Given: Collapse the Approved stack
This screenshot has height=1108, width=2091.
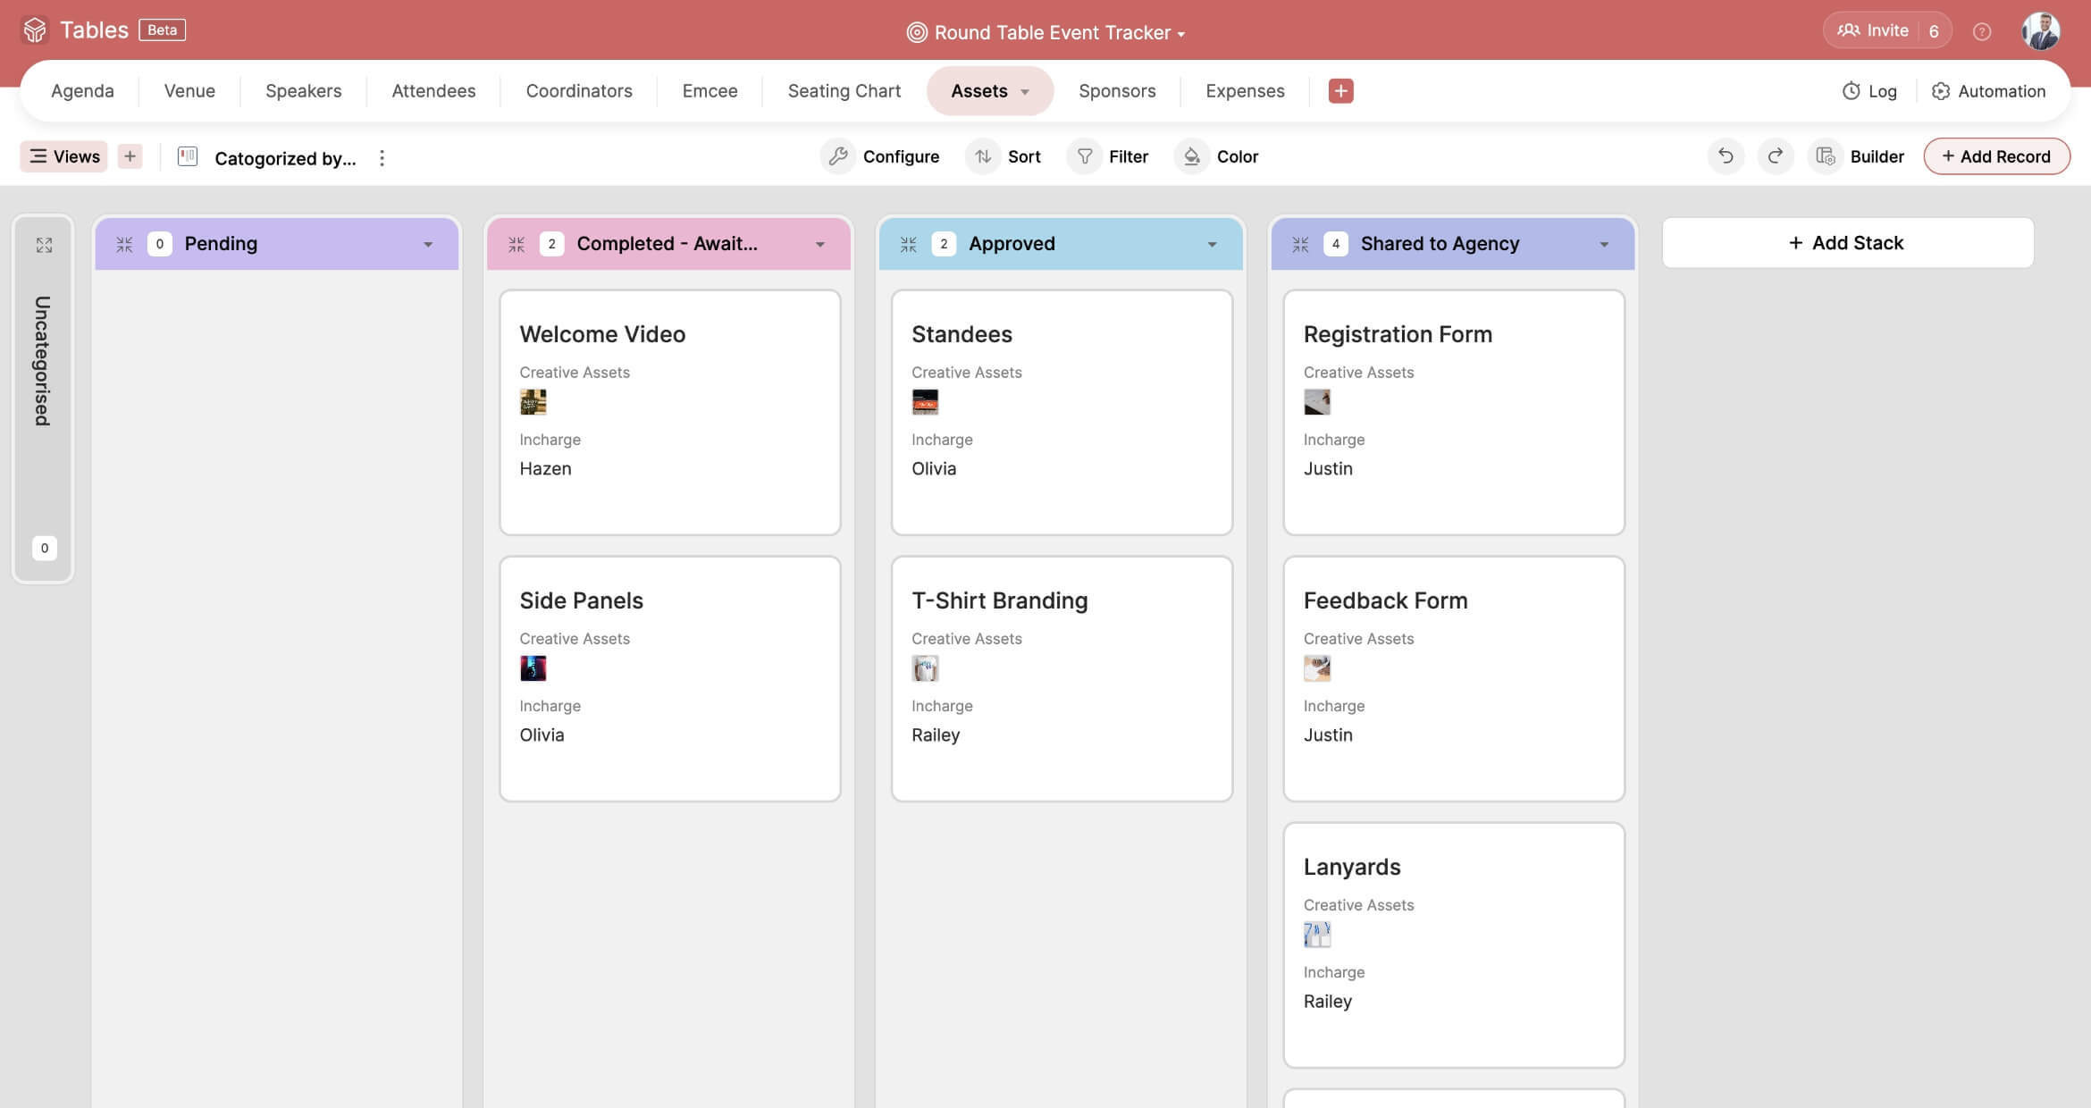Looking at the screenshot, I should [908, 244].
